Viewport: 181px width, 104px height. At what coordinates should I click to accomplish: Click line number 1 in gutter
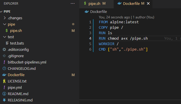click(90, 22)
